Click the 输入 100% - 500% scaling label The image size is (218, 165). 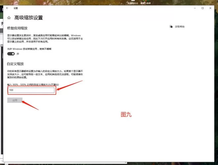[33, 84]
